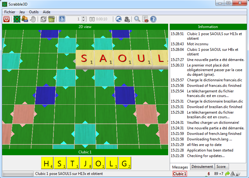The image size is (249, 178).
Task: Switch to the Messages tab
Action: point(180,167)
